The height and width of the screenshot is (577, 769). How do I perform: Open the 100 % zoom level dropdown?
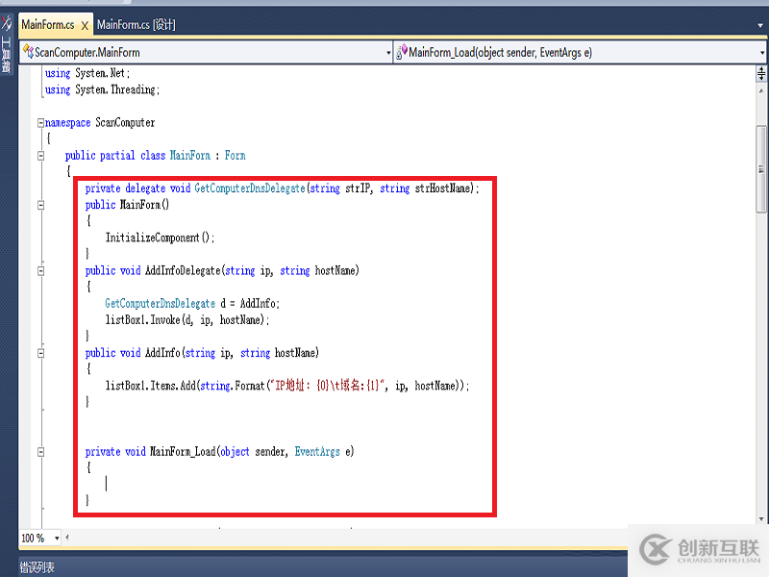(x=57, y=539)
